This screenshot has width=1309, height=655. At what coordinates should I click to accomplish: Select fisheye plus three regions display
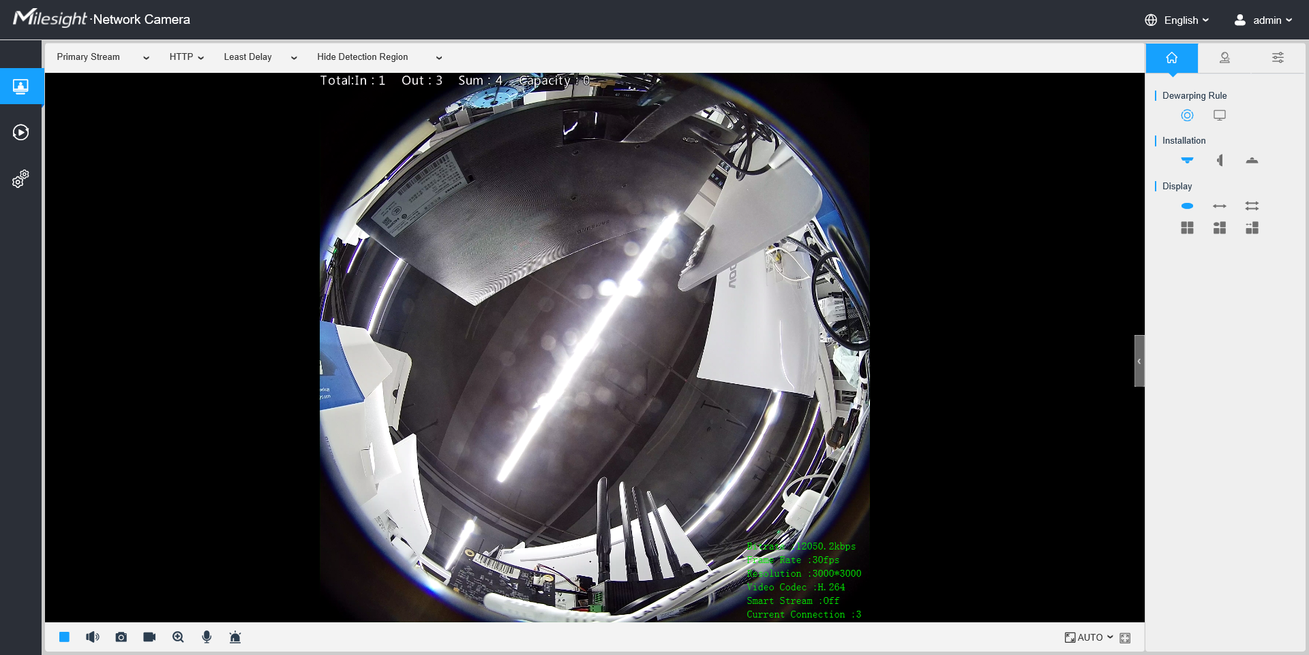click(x=1220, y=227)
